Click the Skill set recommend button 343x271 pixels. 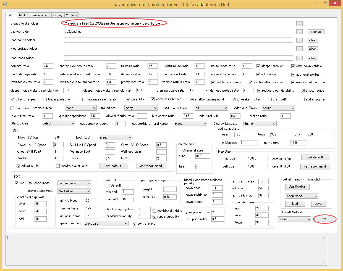coord(151,166)
